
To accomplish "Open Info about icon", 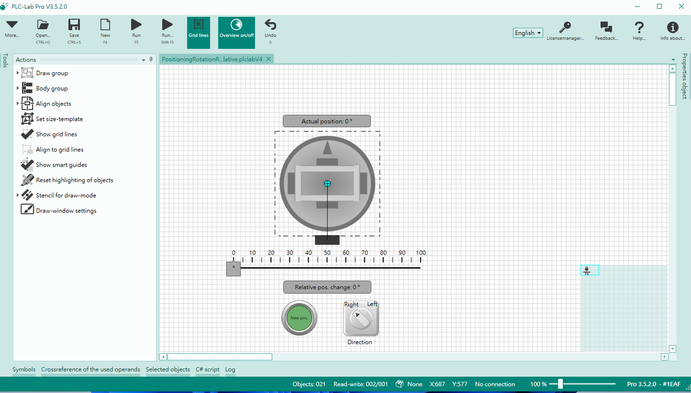I will pyautogui.click(x=672, y=27).
